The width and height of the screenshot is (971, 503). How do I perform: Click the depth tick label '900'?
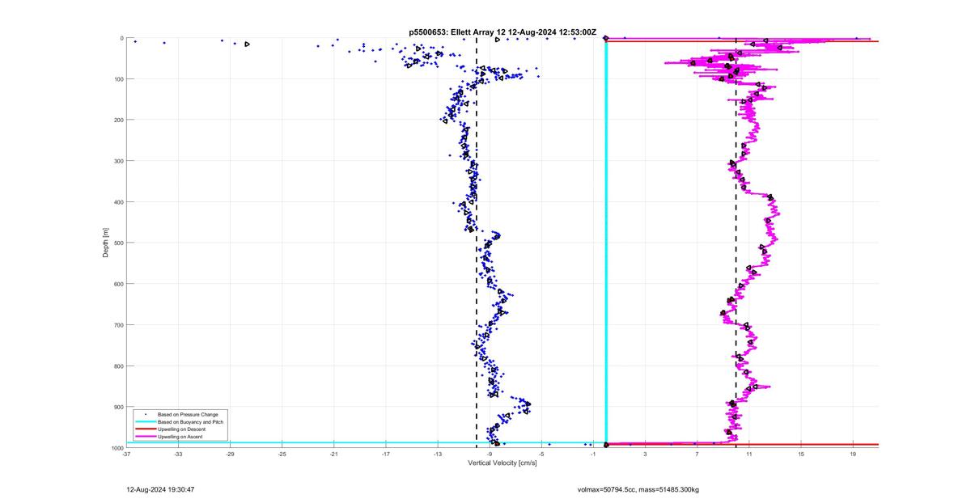pyautogui.click(x=117, y=407)
